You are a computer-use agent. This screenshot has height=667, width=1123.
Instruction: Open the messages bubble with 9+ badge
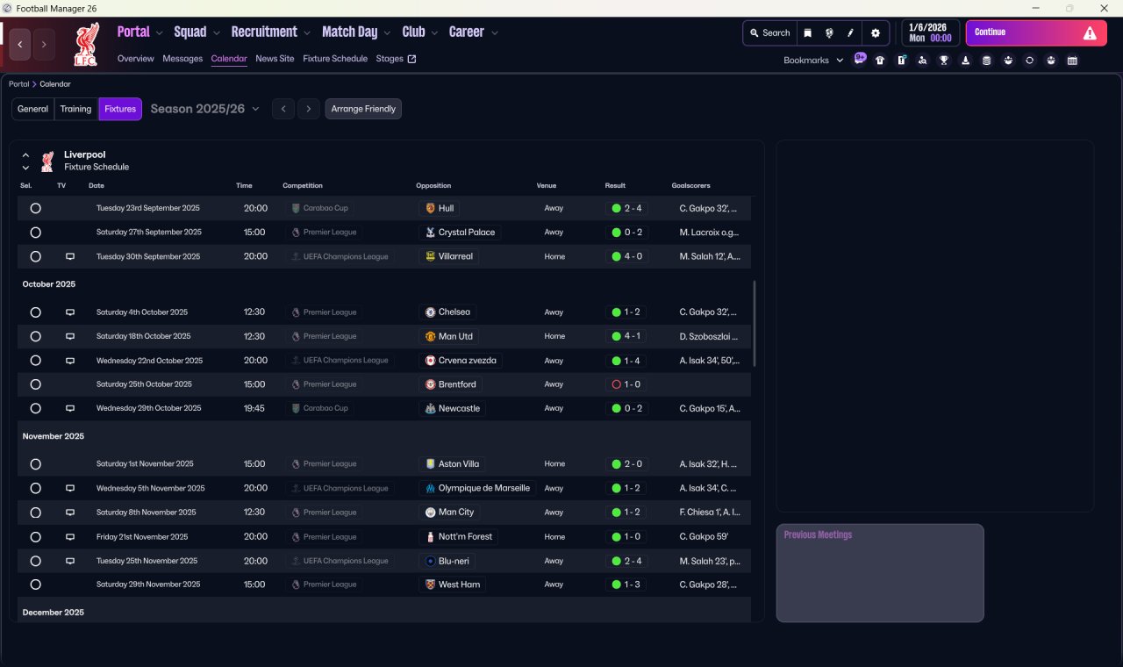860,59
